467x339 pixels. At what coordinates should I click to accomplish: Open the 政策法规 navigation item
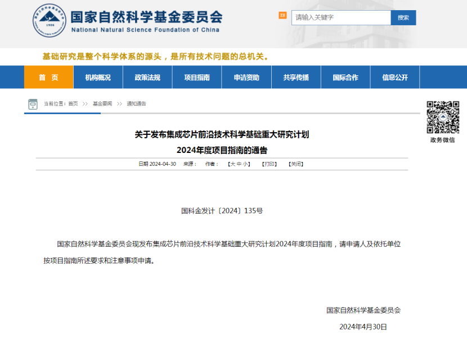(147, 78)
